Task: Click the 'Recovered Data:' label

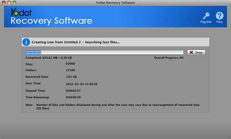Action: point(37,77)
